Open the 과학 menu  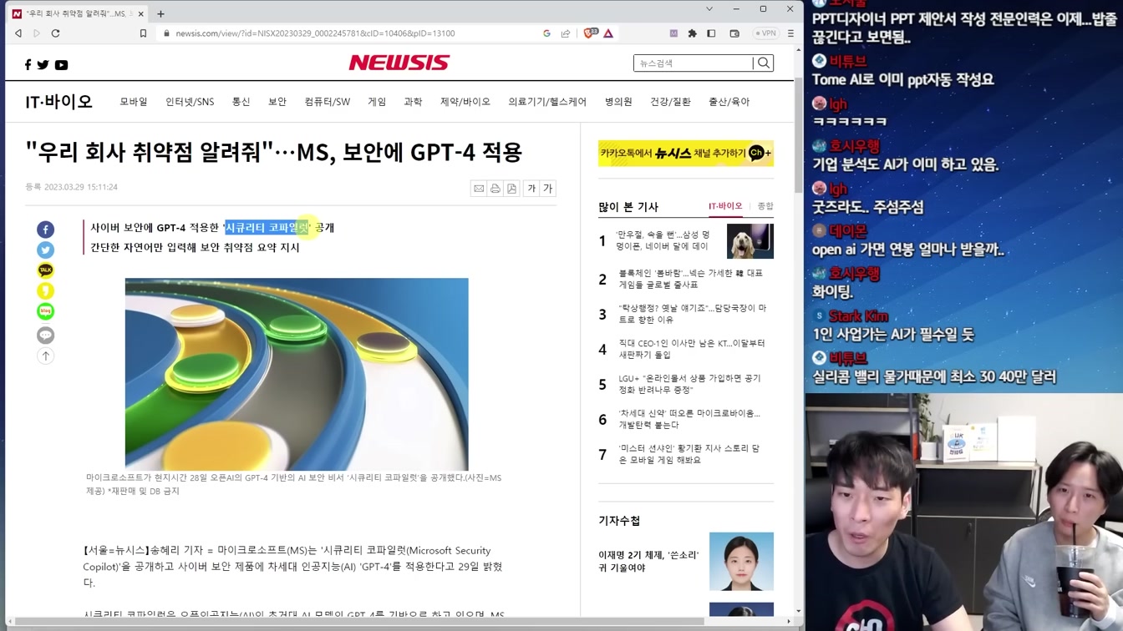413,102
